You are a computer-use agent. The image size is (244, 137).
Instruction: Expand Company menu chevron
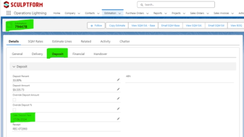tap(79, 13)
